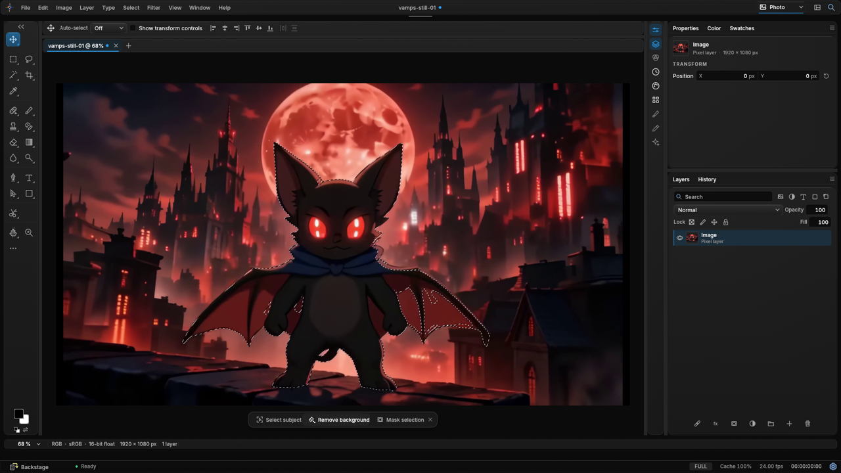Open Layers panel hamburger menu

[832, 179]
